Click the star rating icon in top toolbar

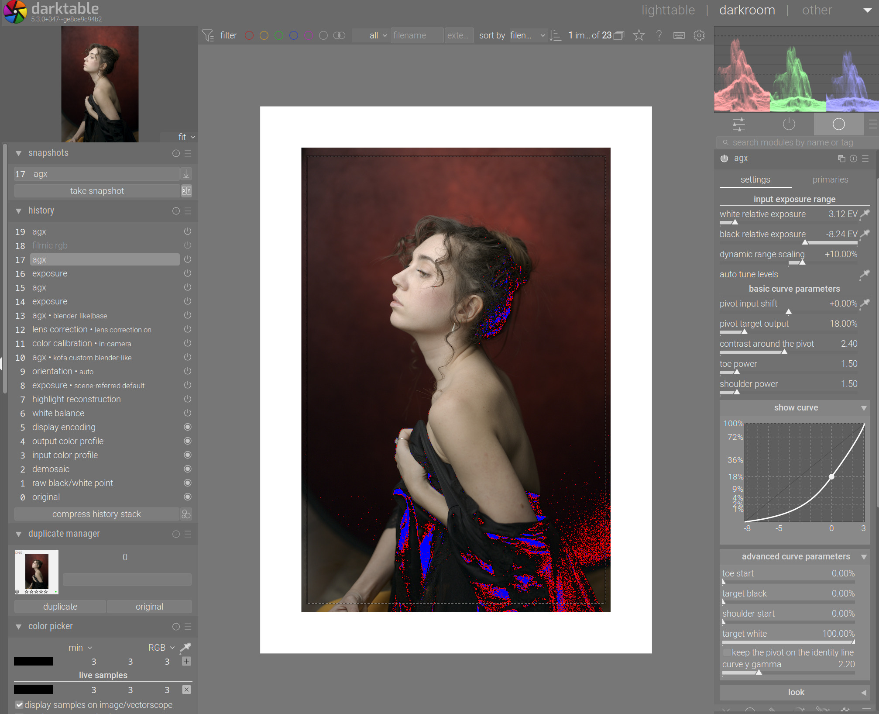(x=639, y=35)
